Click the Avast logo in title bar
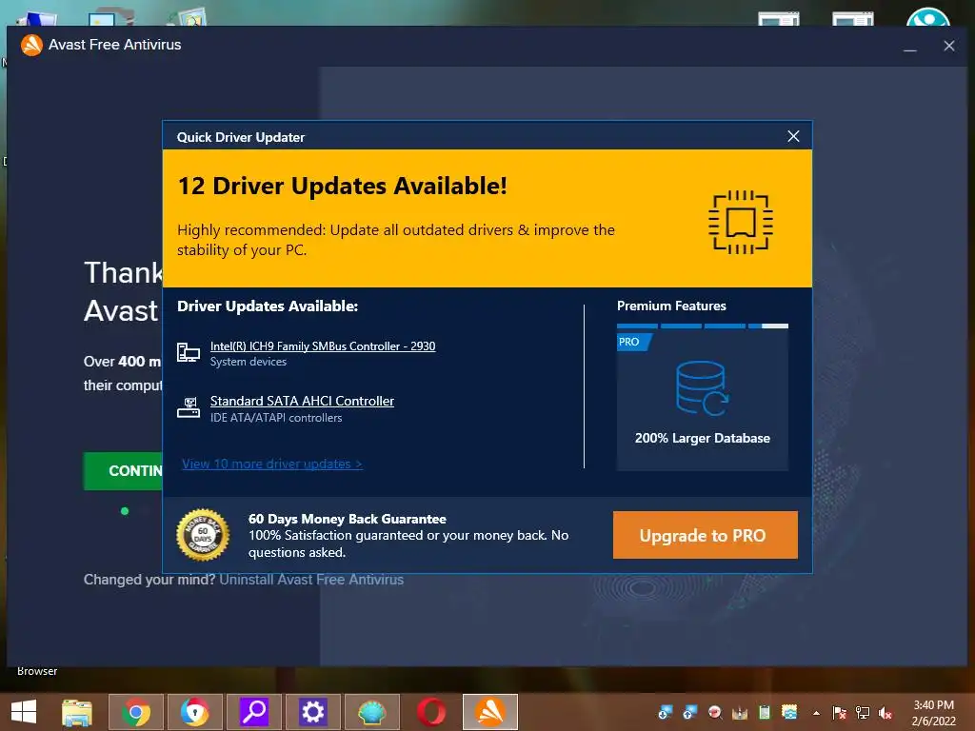 click(x=31, y=45)
